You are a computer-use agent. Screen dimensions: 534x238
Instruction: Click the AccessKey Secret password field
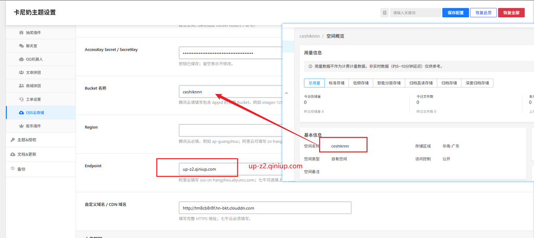tap(230, 53)
